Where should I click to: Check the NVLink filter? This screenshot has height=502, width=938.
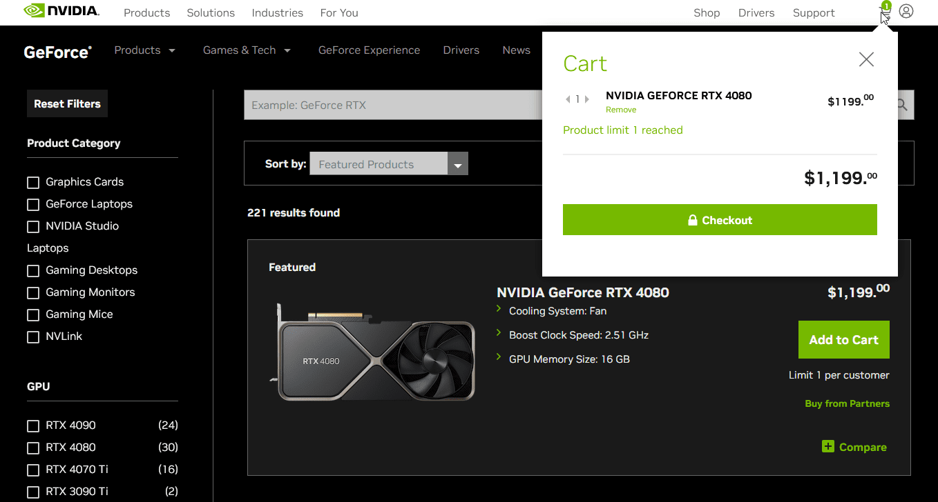[33, 337]
